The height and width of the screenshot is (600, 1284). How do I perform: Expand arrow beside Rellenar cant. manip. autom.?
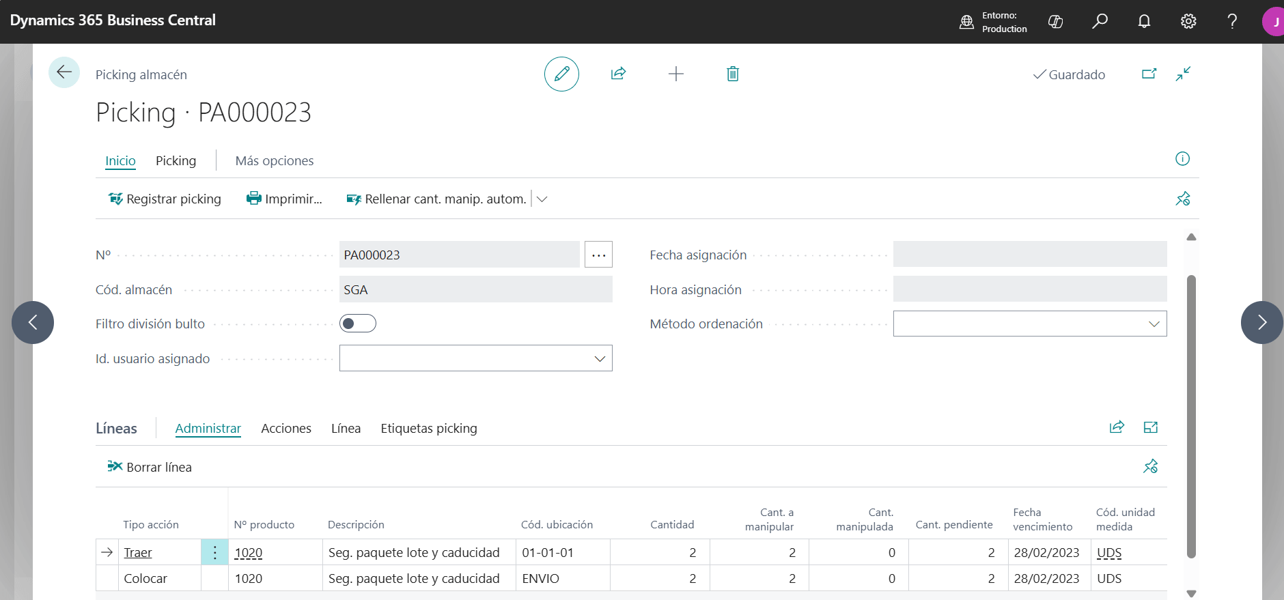pos(542,199)
